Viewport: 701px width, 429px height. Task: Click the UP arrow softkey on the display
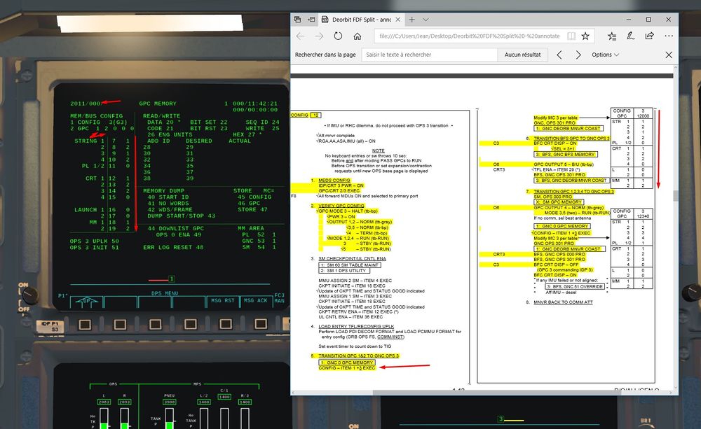(x=87, y=302)
